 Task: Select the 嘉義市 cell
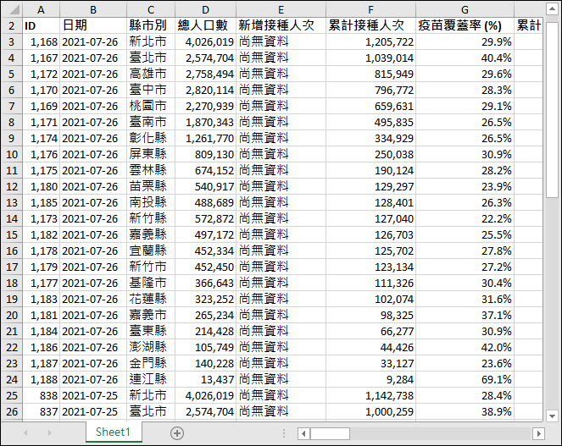(x=151, y=315)
